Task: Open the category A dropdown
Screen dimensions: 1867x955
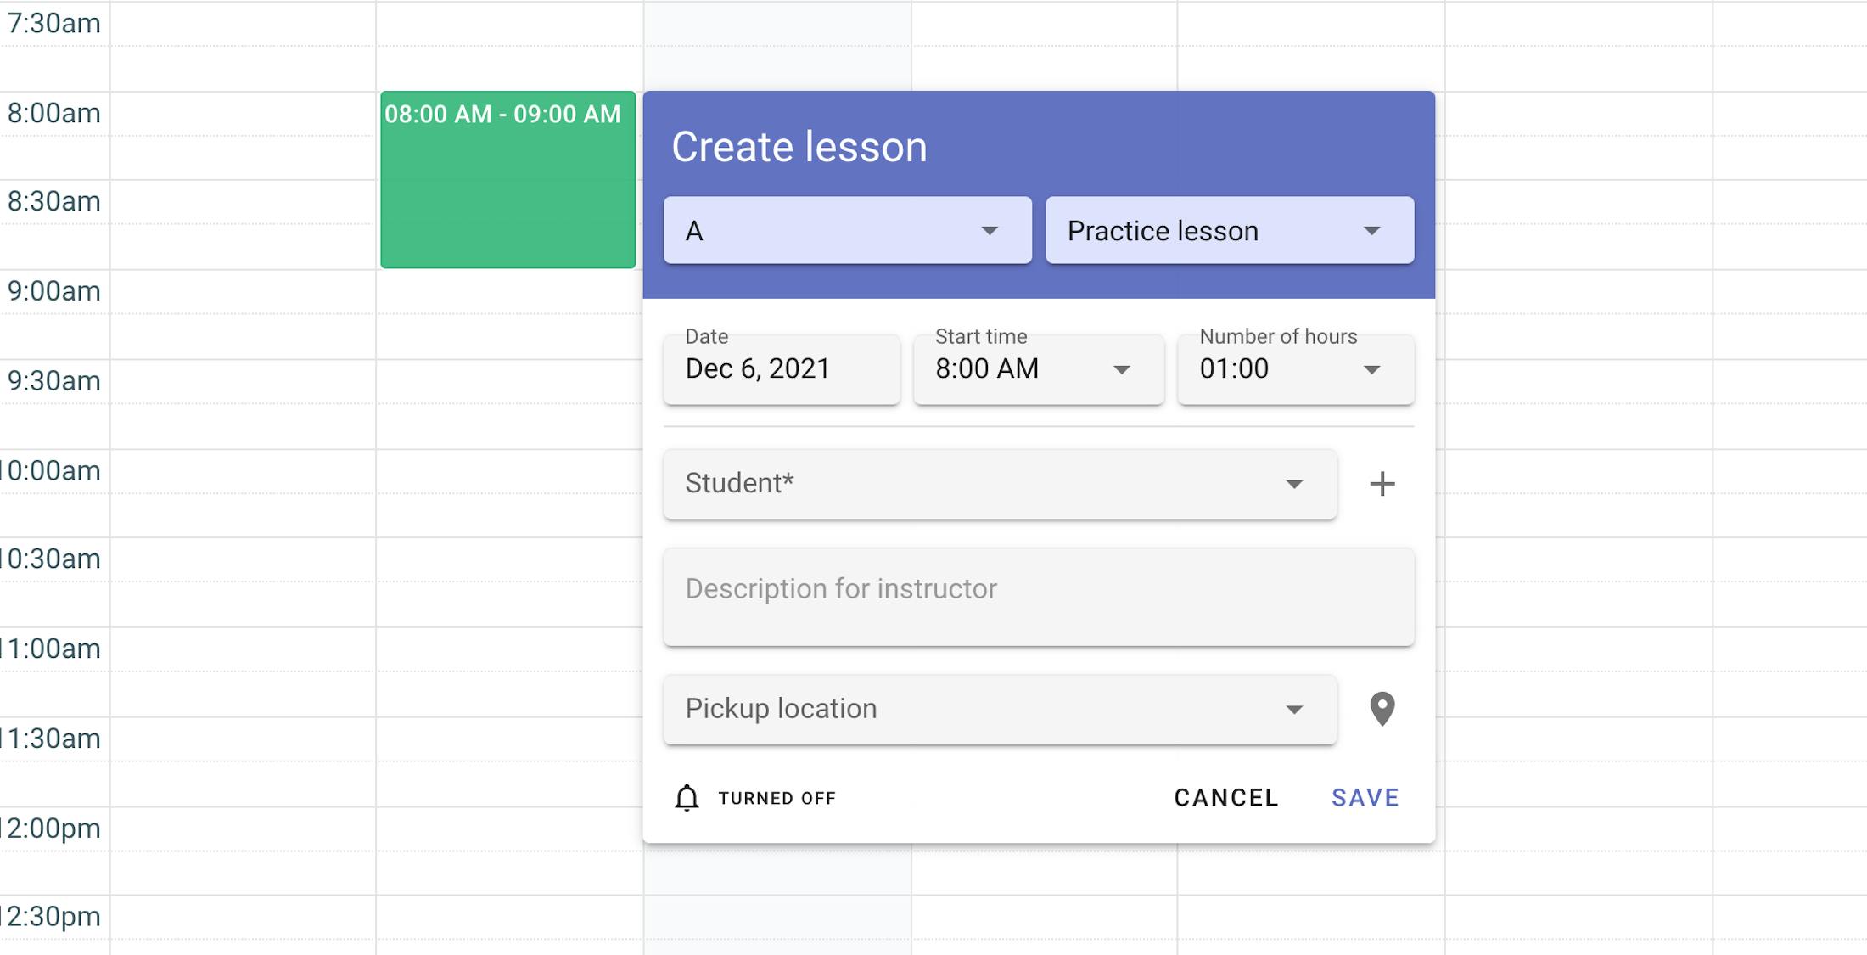Action: 847,231
